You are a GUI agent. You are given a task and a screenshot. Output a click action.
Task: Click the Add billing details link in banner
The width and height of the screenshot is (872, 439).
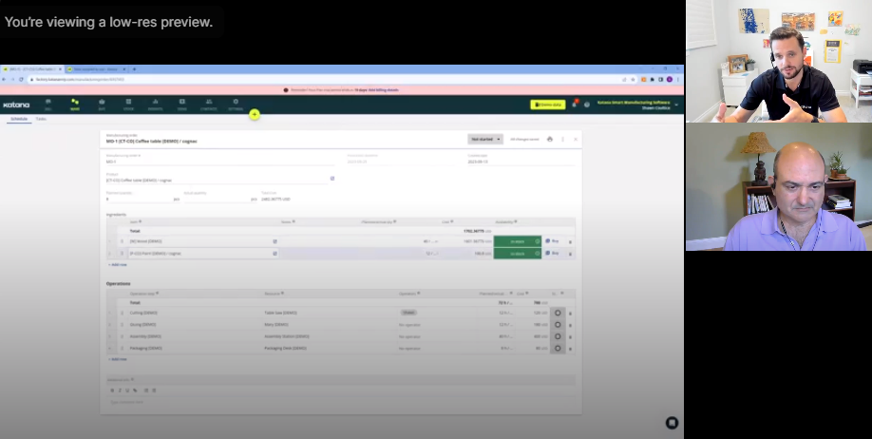click(383, 89)
